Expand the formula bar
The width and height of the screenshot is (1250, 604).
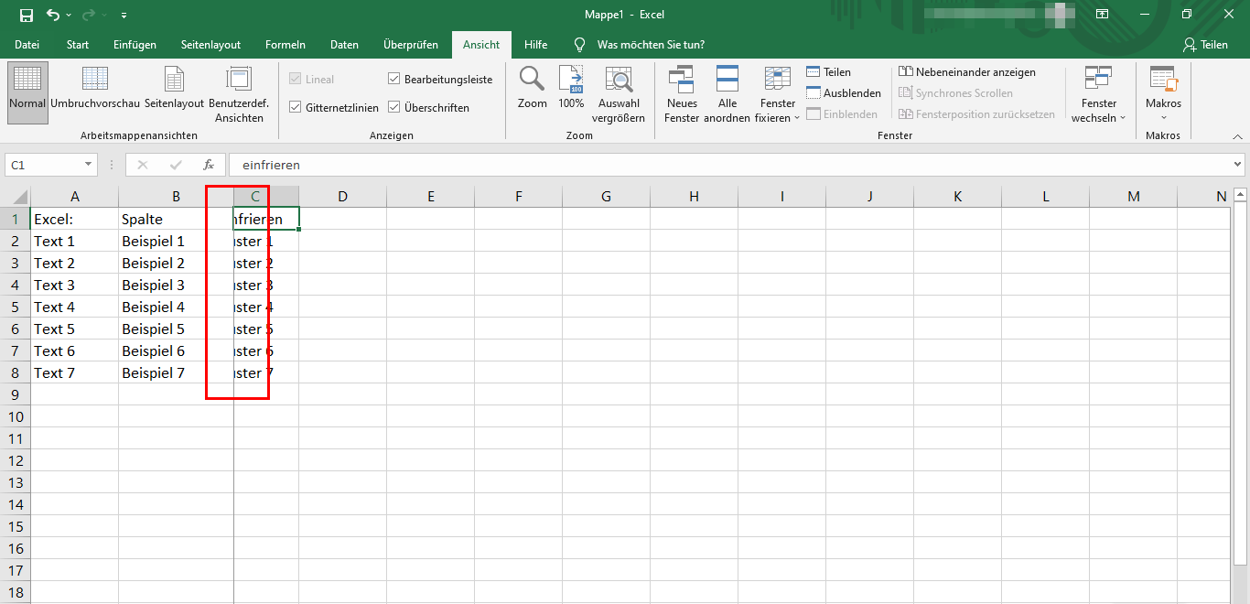(1238, 165)
